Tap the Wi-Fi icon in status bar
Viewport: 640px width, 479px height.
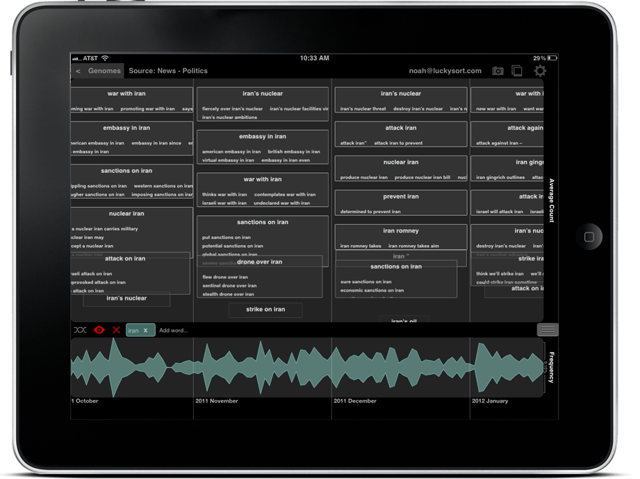pos(105,58)
